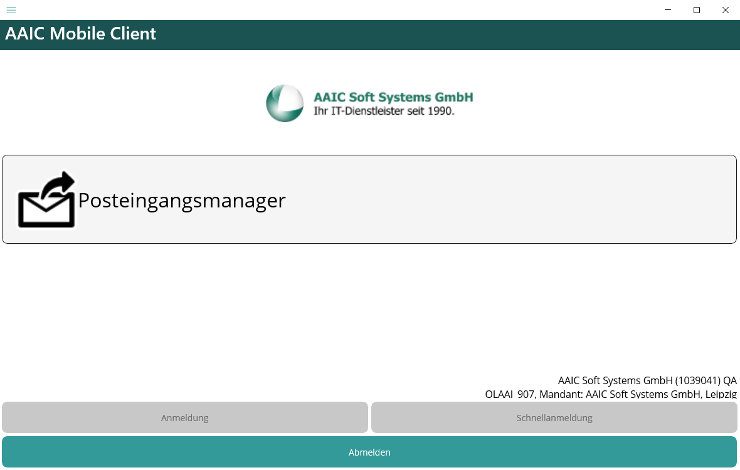This screenshot has height=470, width=740.
Task: Minimize the application window
Action: point(668,10)
